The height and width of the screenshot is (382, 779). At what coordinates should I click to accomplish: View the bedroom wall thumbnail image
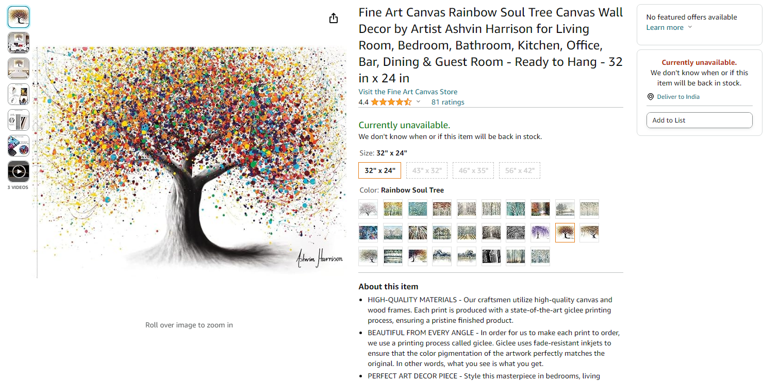(x=19, y=68)
